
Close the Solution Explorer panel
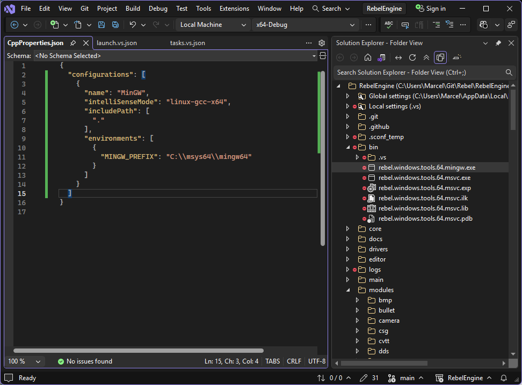pyautogui.click(x=511, y=43)
